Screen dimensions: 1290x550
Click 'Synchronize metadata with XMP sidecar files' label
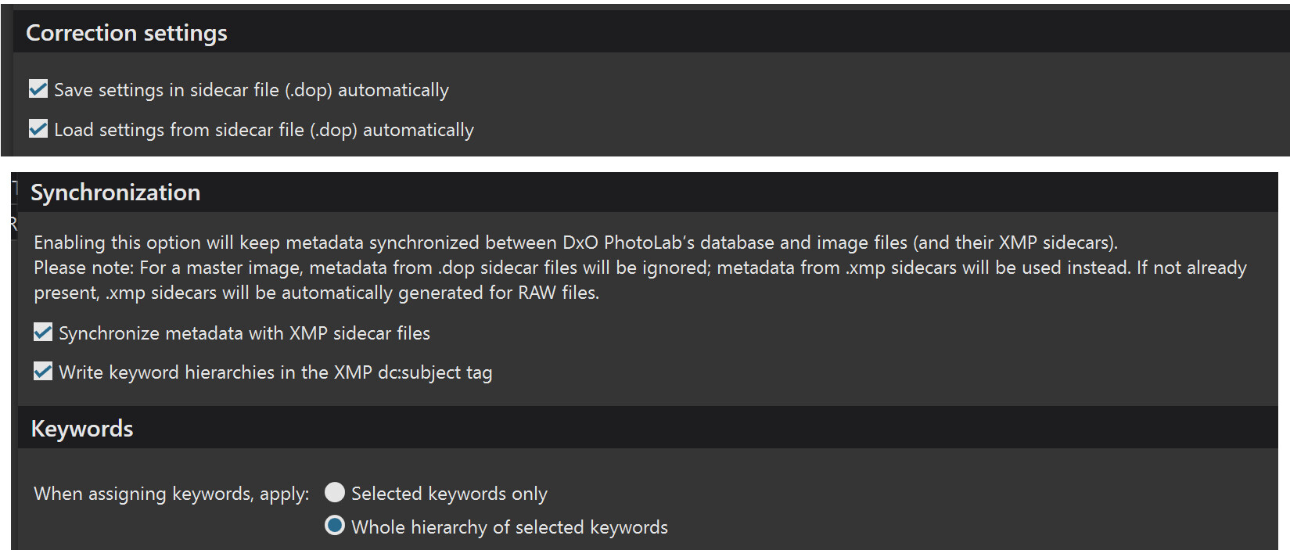point(244,333)
